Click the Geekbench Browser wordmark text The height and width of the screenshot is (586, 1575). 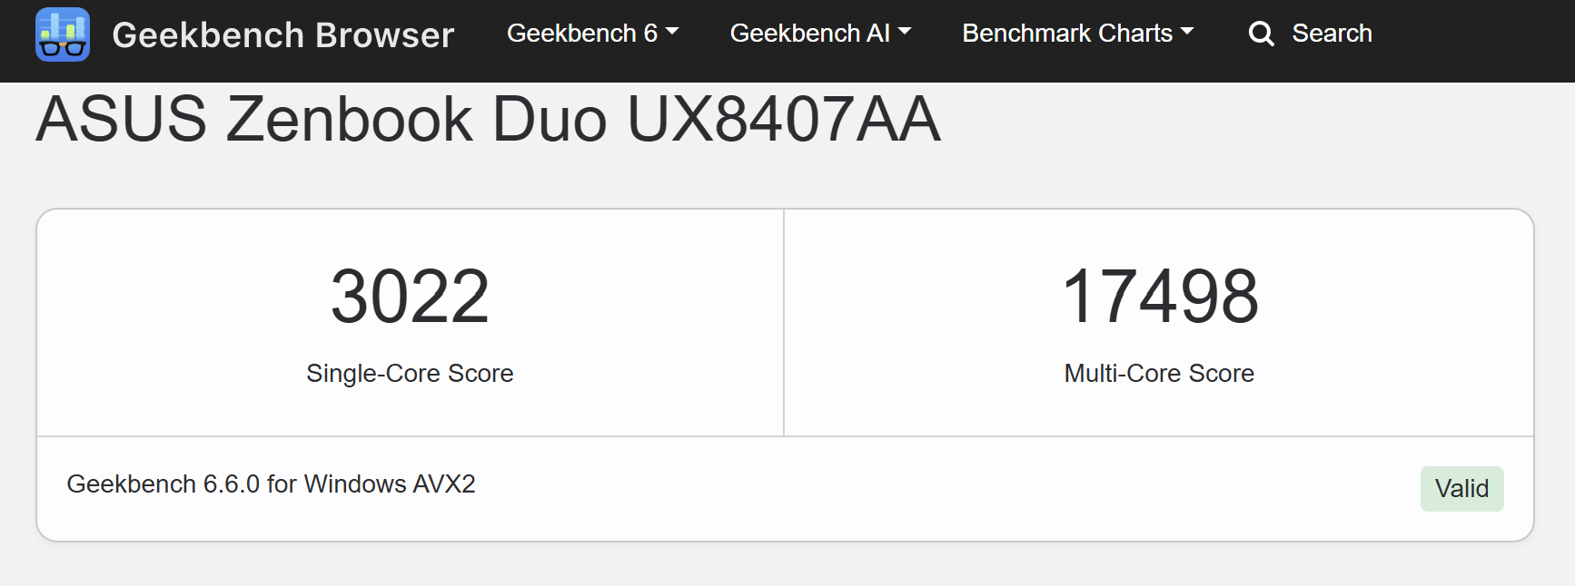[282, 34]
